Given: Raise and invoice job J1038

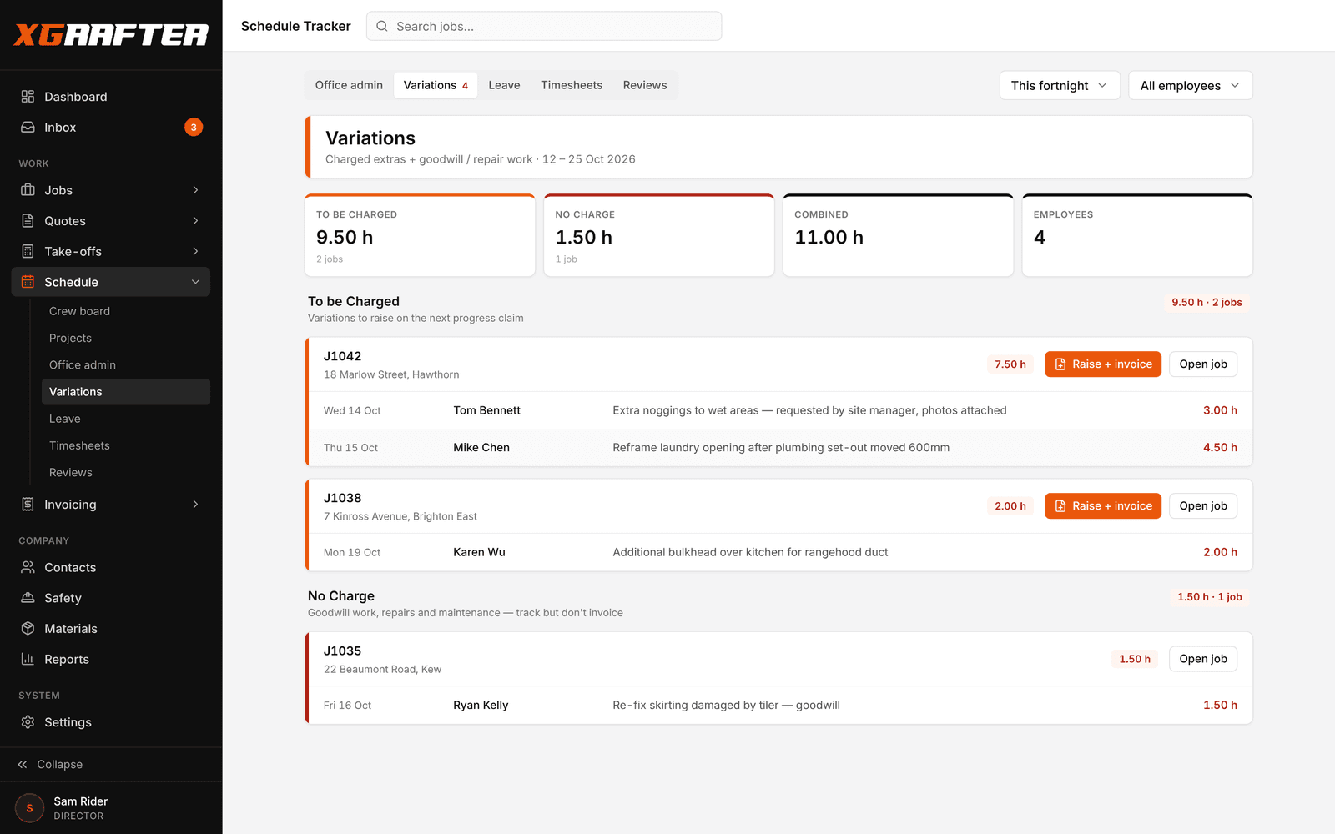Looking at the screenshot, I should [x=1103, y=506].
